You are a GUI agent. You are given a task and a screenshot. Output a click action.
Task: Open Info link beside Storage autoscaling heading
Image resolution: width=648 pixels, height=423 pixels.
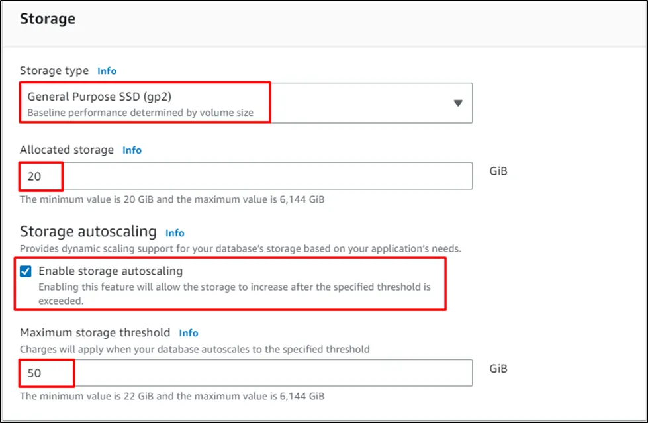point(175,233)
